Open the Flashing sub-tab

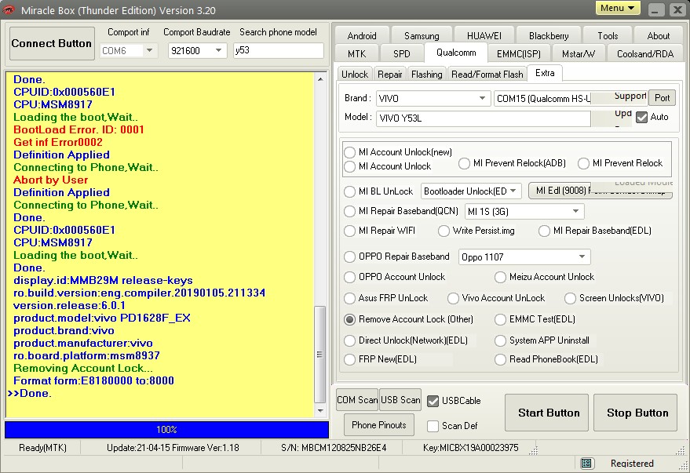point(427,75)
